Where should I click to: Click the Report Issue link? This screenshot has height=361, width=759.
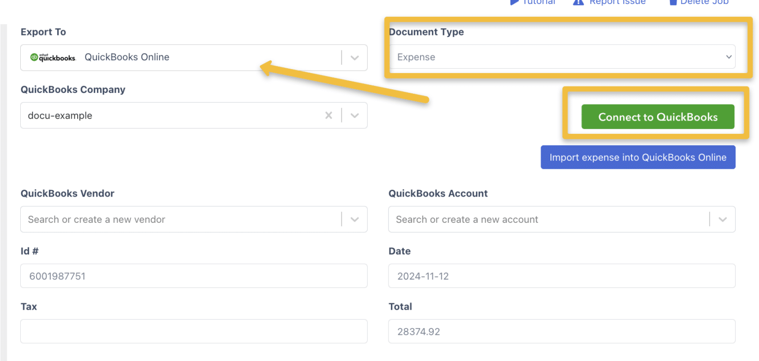pyautogui.click(x=617, y=2)
